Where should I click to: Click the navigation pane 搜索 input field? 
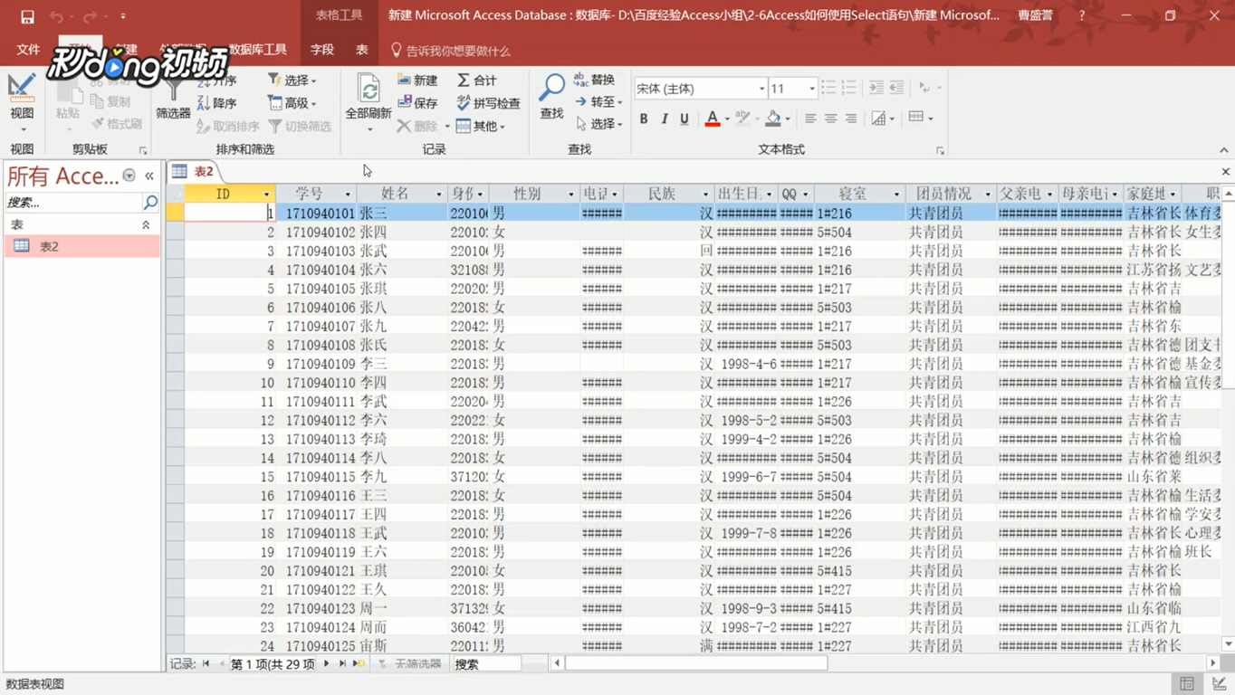72,203
